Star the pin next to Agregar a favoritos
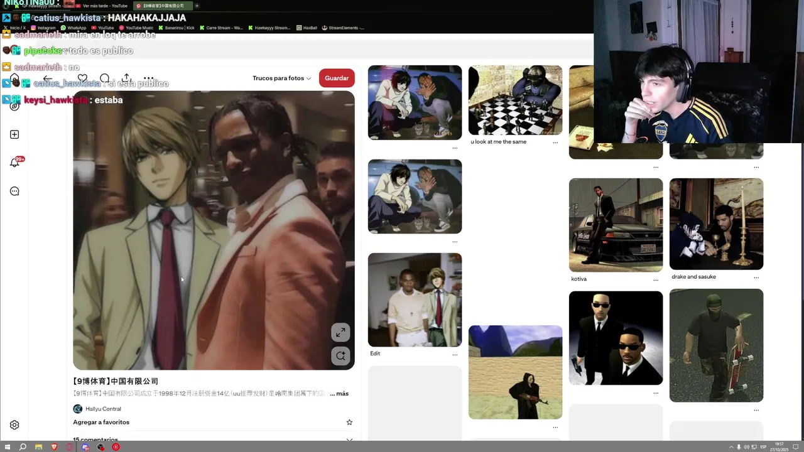The height and width of the screenshot is (452, 804). tap(350, 422)
